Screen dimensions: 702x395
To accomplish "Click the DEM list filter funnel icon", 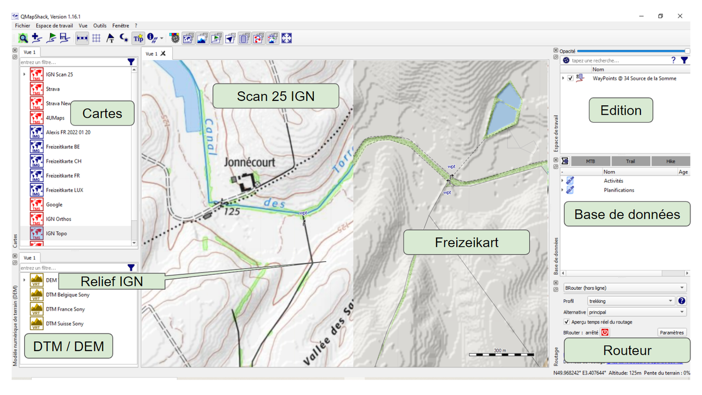I will click(x=131, y=268).
